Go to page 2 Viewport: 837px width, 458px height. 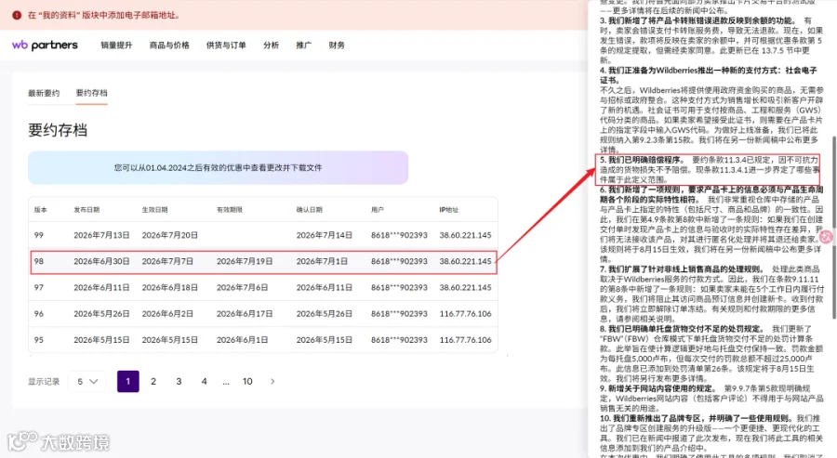[x=153, y=382]
